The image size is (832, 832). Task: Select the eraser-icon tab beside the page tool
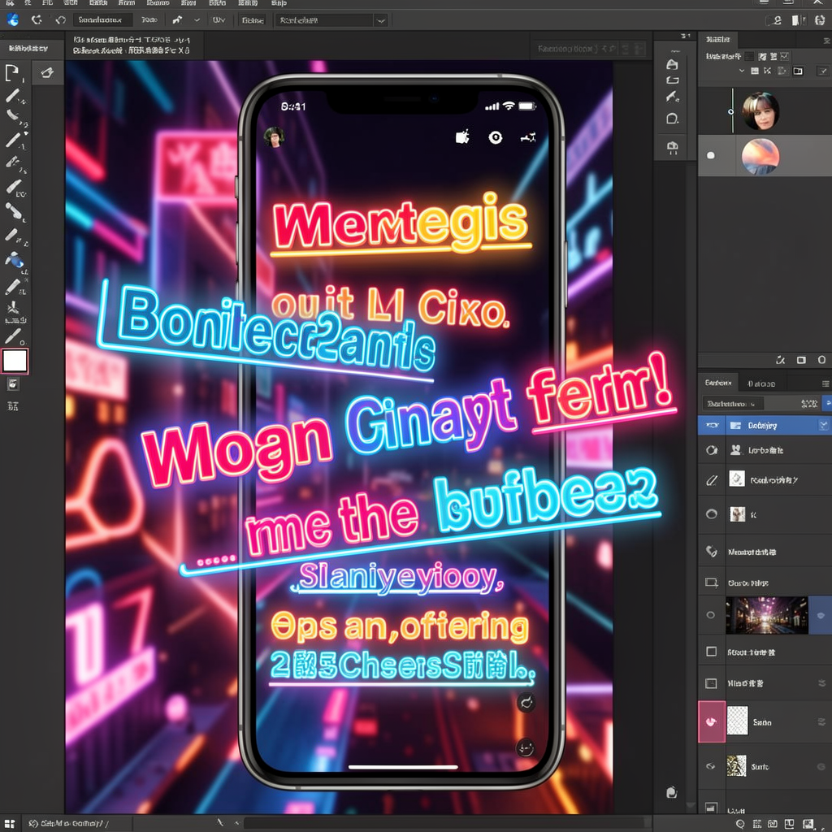[x=47, y=72]
